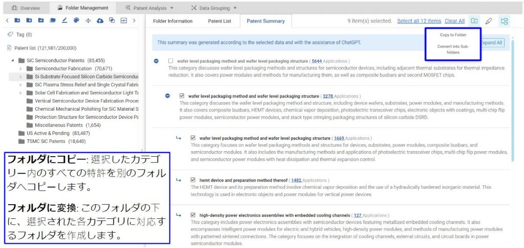Image resolution: width=524 pixels, height=248 pixels.
Task: Uncheck the 3278 Applications category checkbox
Action: [182, 96]
